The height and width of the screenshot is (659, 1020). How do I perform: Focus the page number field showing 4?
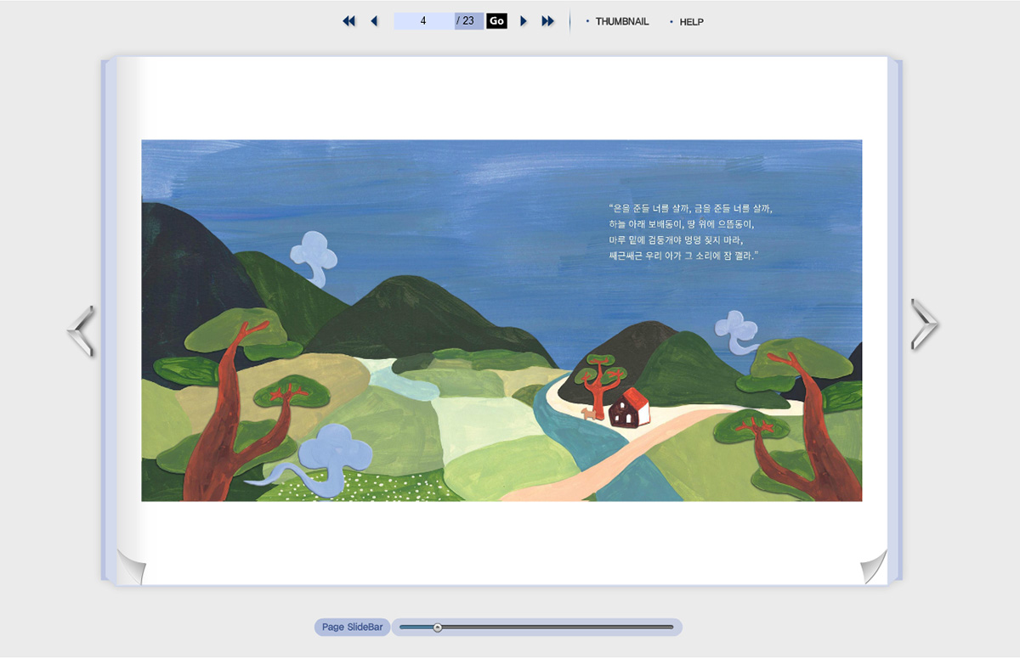point(423,21)
